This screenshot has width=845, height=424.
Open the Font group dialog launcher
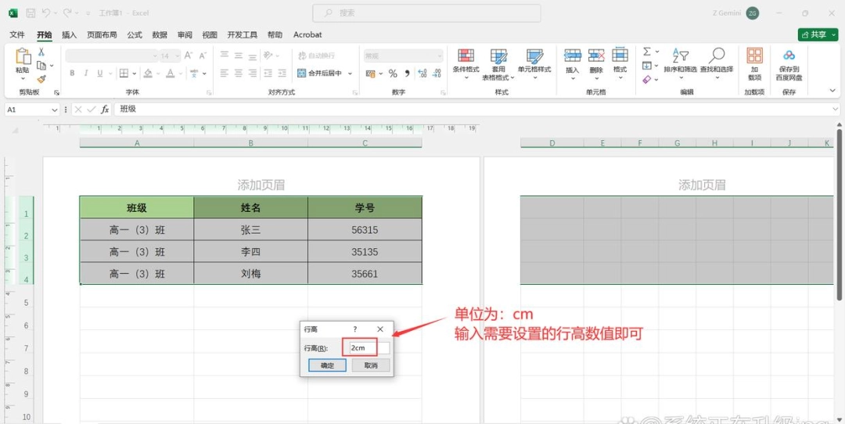coord(209,92)
